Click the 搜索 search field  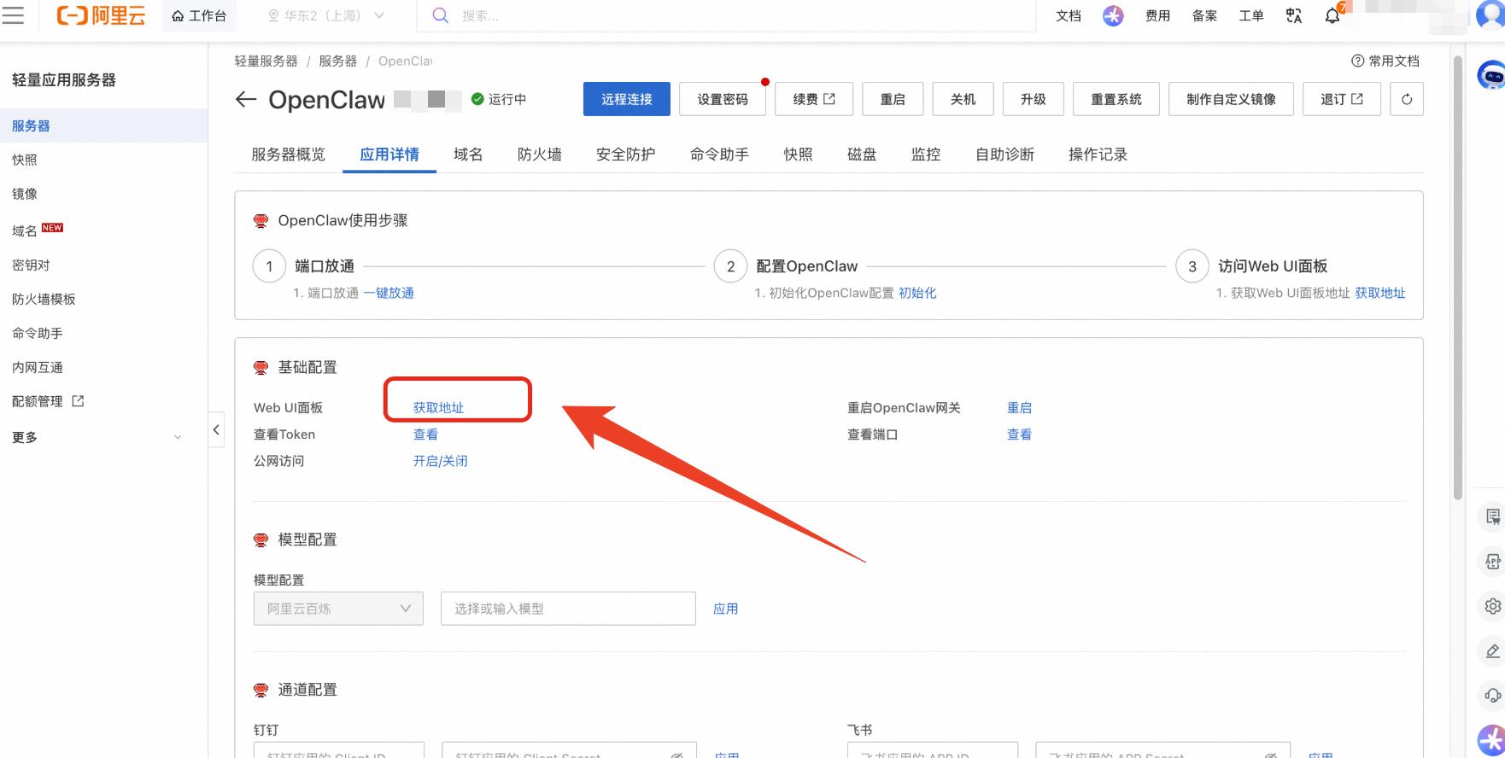click(x=726, y=15)
